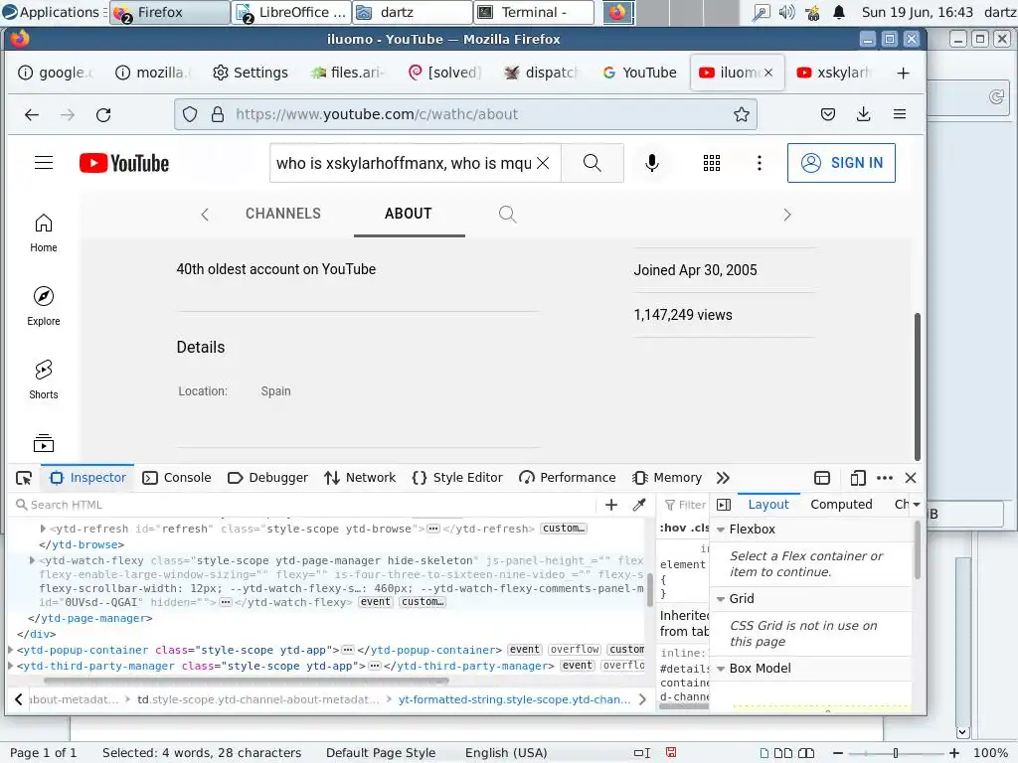Image resolution: width=1018 pixels, height=763 pixels.
Task: Expand the ytd-third-party-manager node
Action: tap(10, 666)
